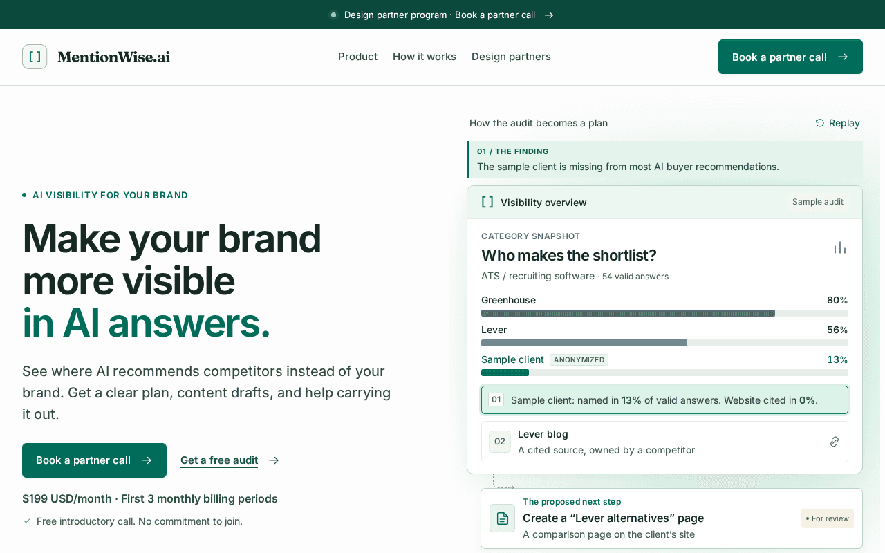Click the Sample client 13% progress bar
Image resolution: width=885 pixels, height=553 pixels.
click(x=664, y=373)
